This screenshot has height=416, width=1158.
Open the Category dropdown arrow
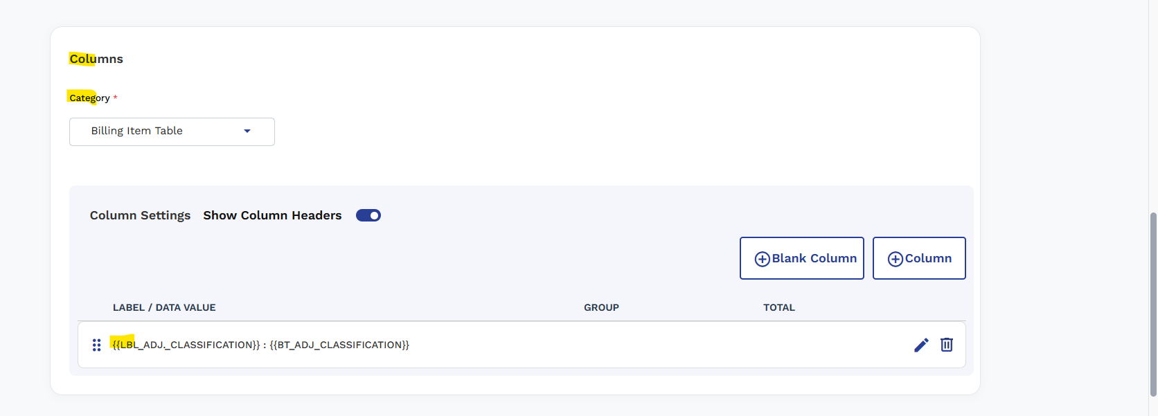pyautogui.click(x=247, y=132)
